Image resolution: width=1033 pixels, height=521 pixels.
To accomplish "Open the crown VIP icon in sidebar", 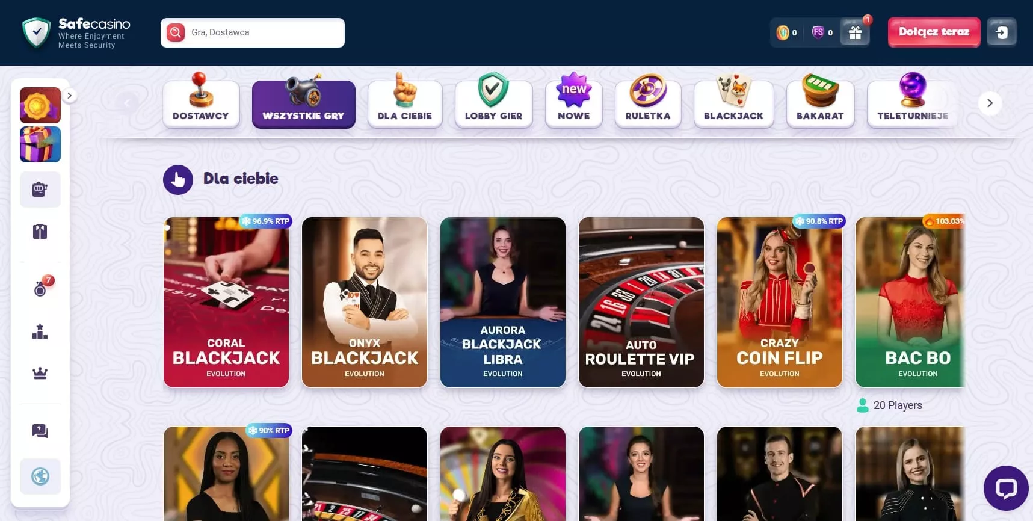I will click(40, 373).
